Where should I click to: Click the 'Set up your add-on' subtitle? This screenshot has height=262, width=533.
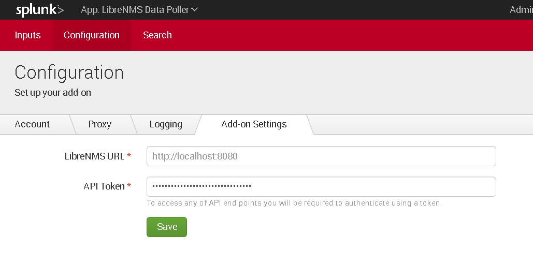coord(53,93)
